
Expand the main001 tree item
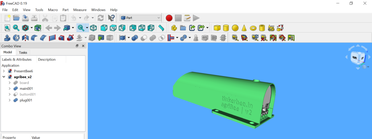coord(9,88)
